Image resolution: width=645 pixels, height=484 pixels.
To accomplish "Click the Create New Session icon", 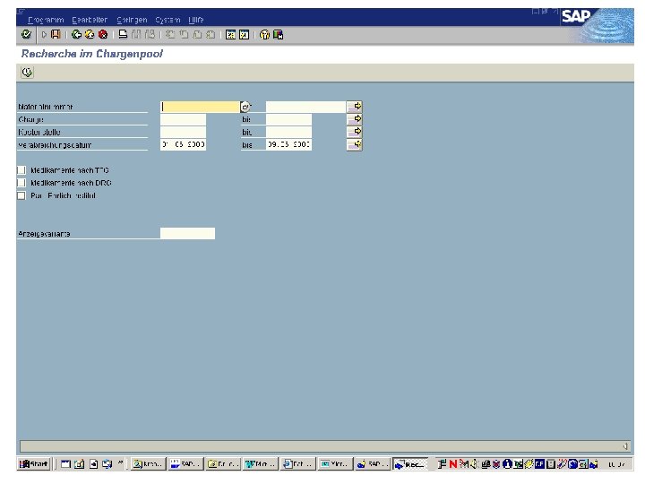I will (231, 35).
